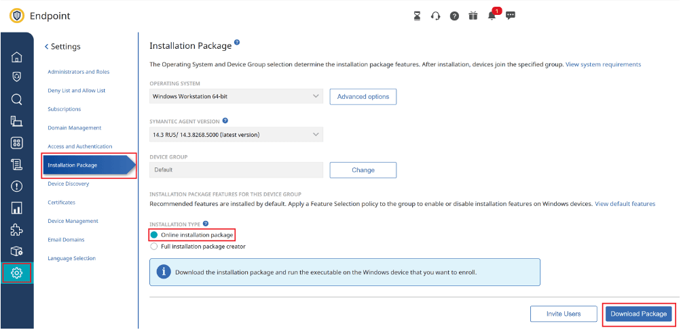Click the gear Settings icon in sidebar

tap(17, 273)
